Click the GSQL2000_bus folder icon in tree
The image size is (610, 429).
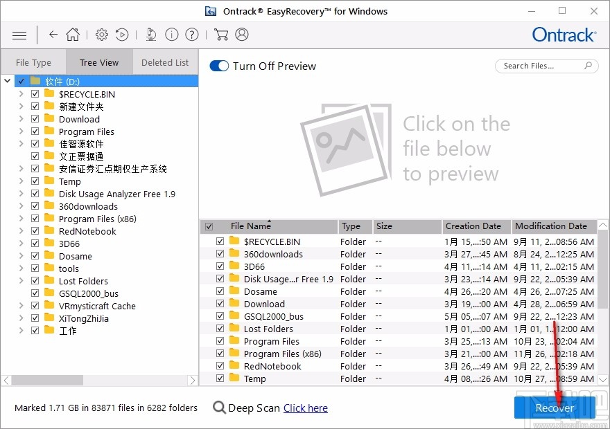[49, 293]
